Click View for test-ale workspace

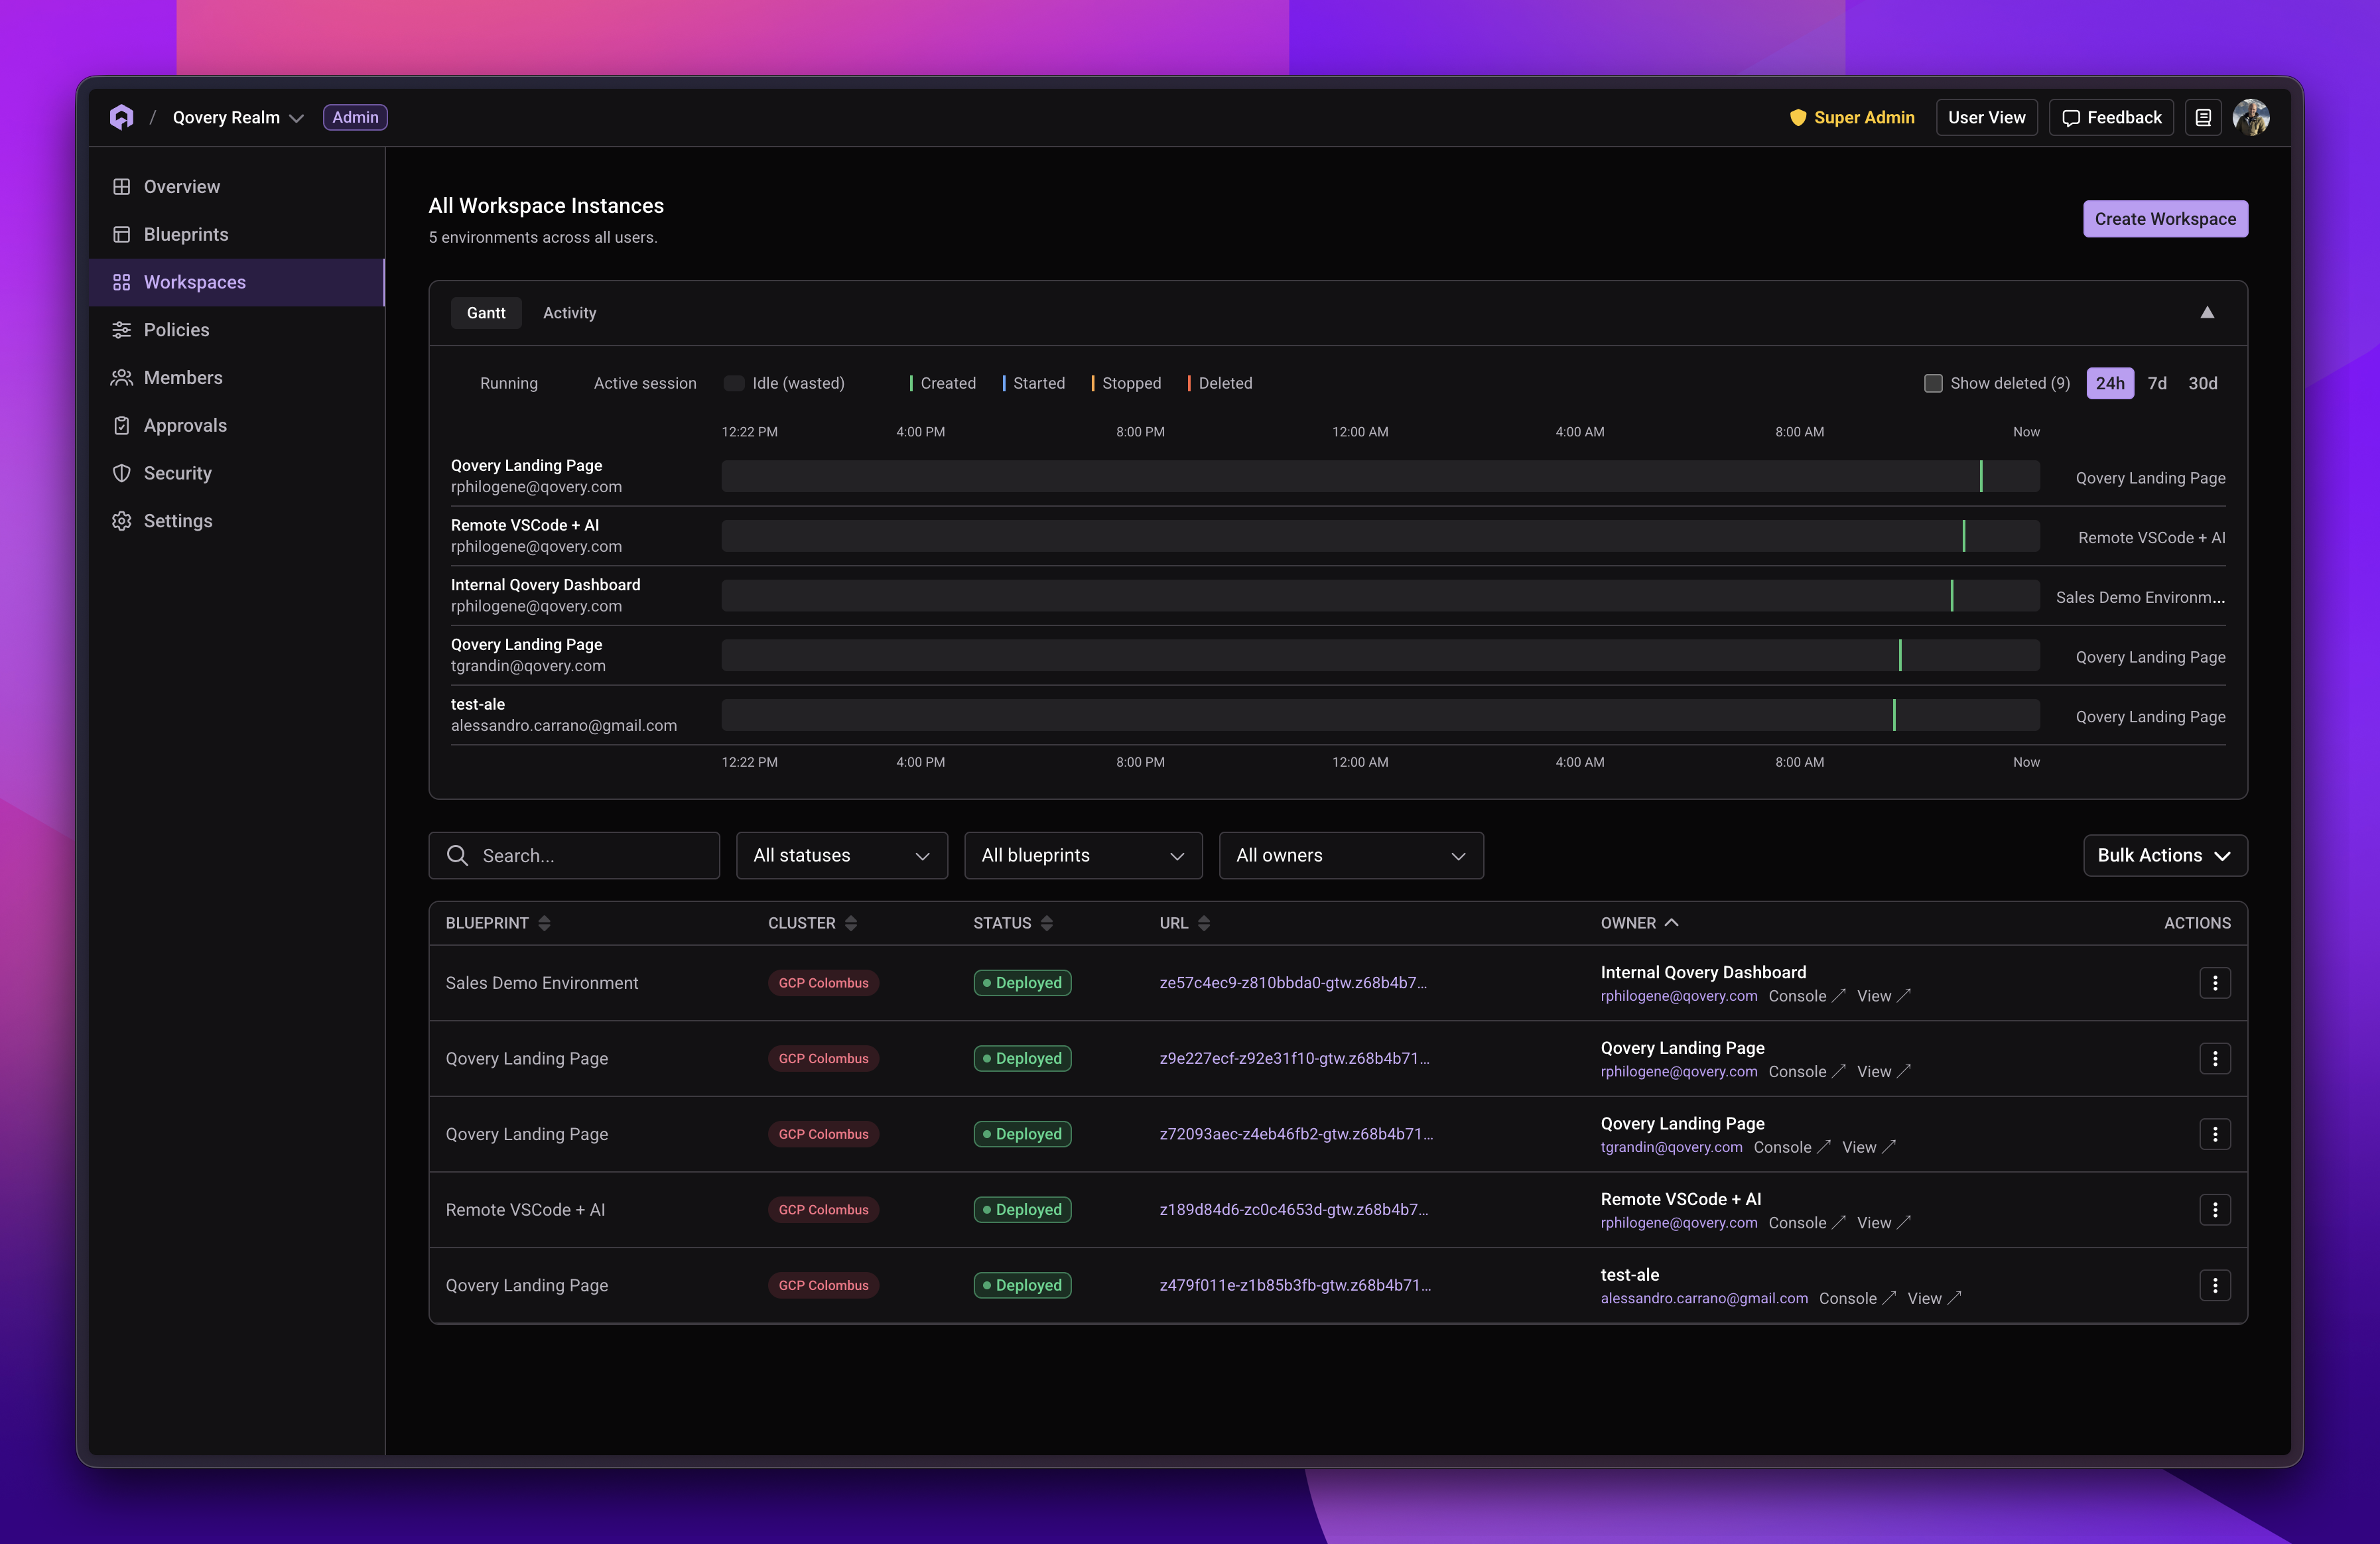1934,1298
